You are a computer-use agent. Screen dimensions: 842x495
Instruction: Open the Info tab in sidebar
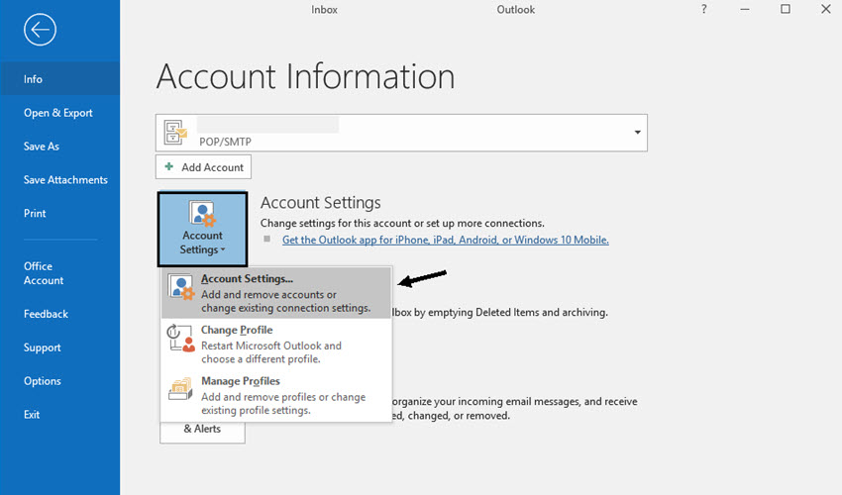34,79
